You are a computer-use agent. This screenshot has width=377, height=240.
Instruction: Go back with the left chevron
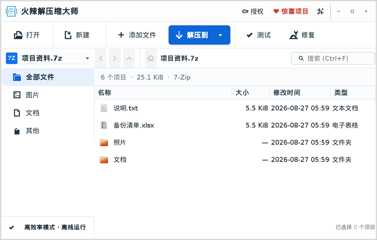(x=101, y=58)
